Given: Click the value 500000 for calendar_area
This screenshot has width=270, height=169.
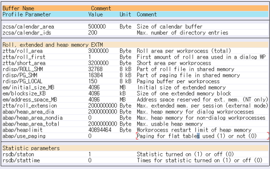Looking at the screenshot, I should click(x=97, y=27).
